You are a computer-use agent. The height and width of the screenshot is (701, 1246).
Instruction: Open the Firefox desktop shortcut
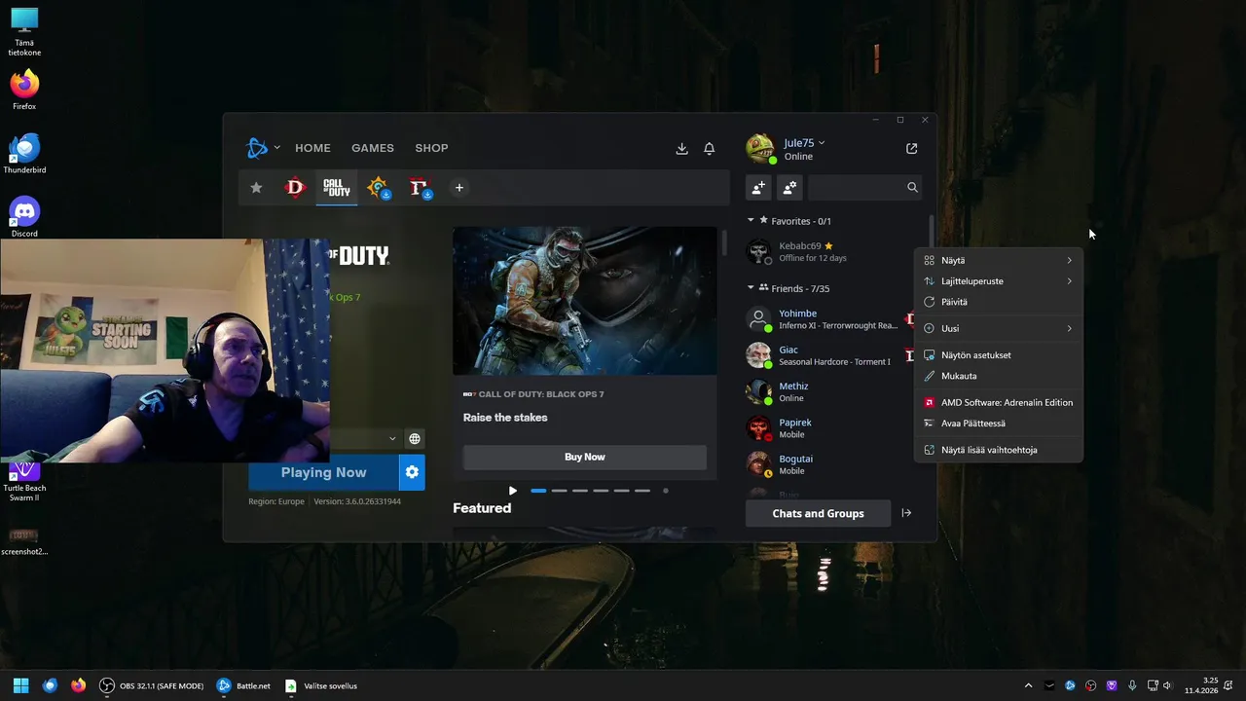click(24, 90)
